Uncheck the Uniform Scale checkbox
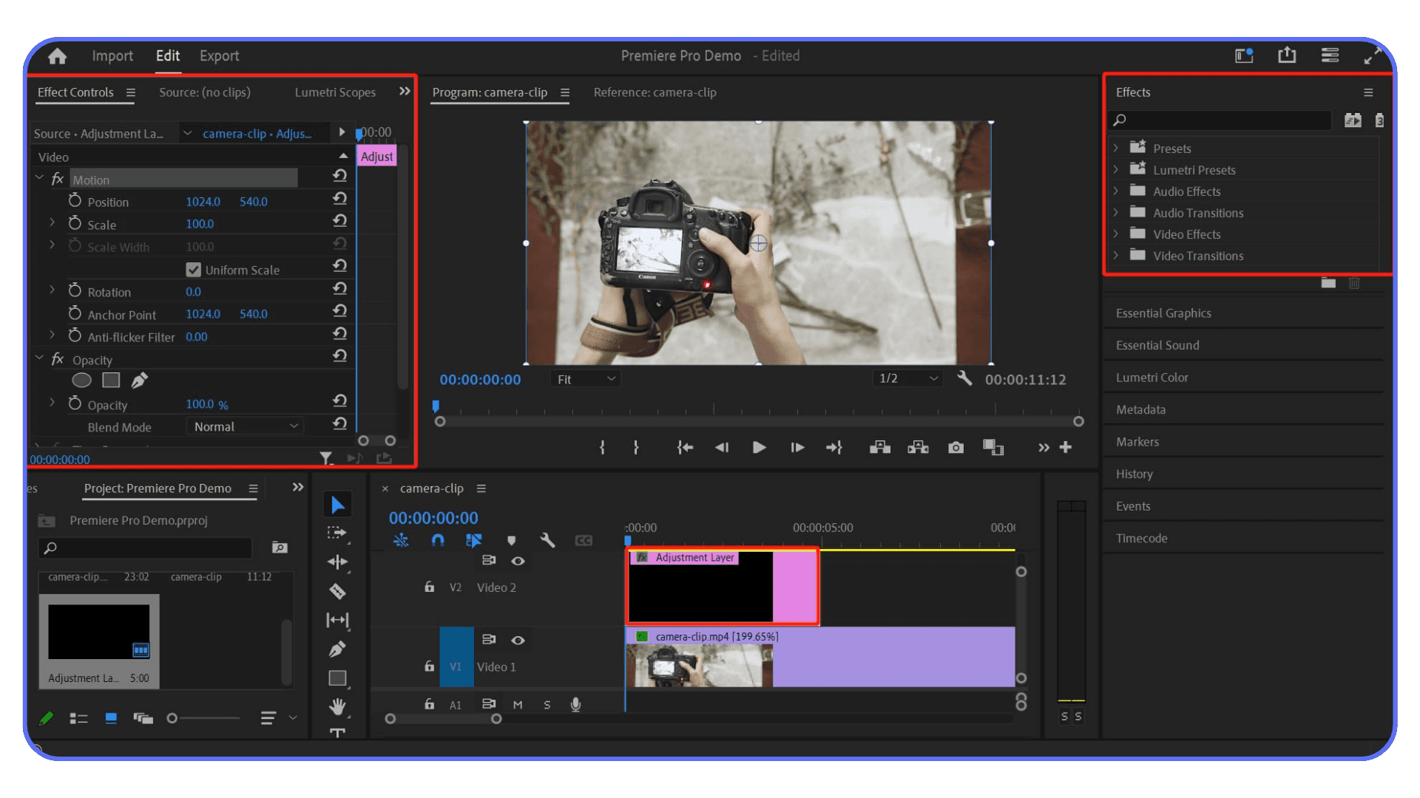The height and width of the screenshot is (798, 1420). point(193,269)
